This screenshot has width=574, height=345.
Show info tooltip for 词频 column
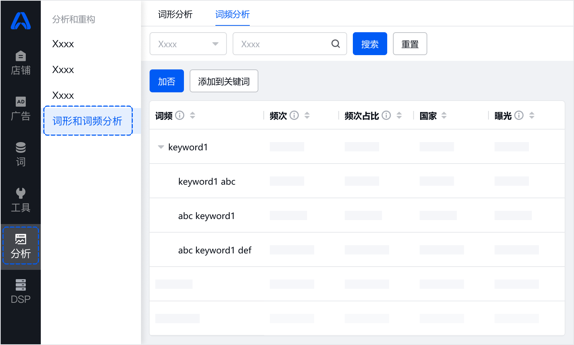click(180, 115)
